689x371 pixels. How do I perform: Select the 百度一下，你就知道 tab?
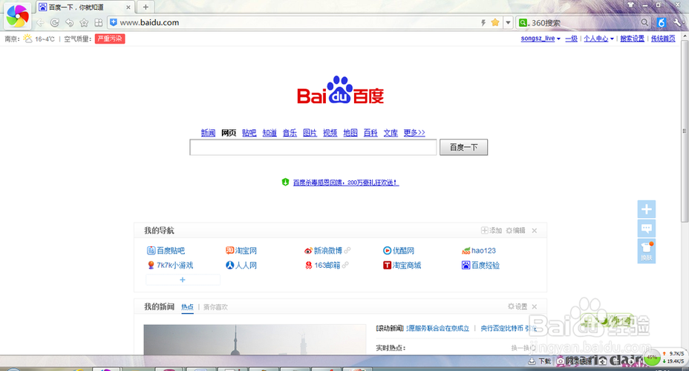[x=85, y=7]
